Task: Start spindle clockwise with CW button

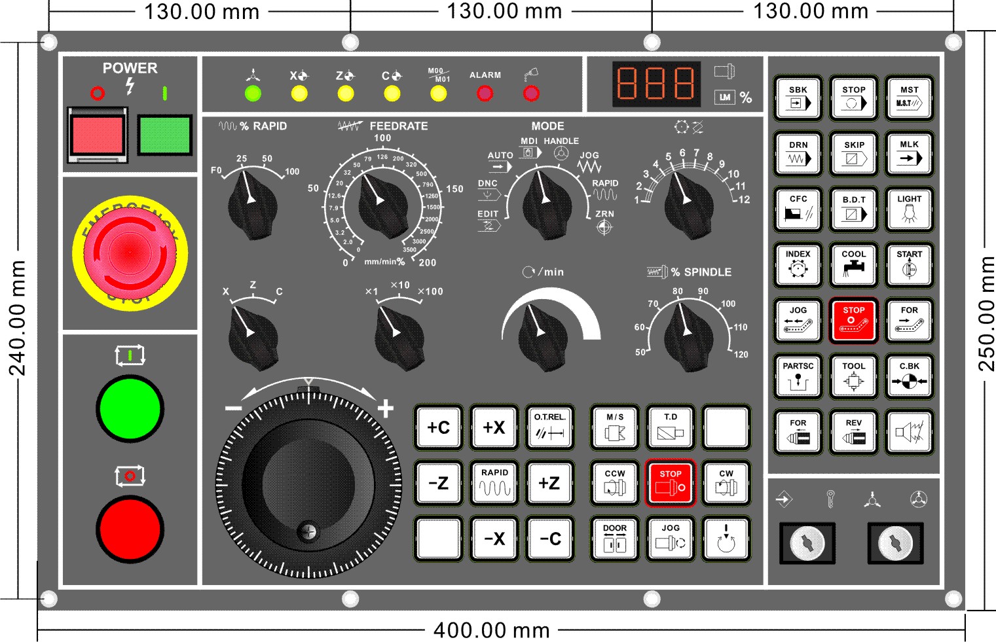Action: pos(726,484)
